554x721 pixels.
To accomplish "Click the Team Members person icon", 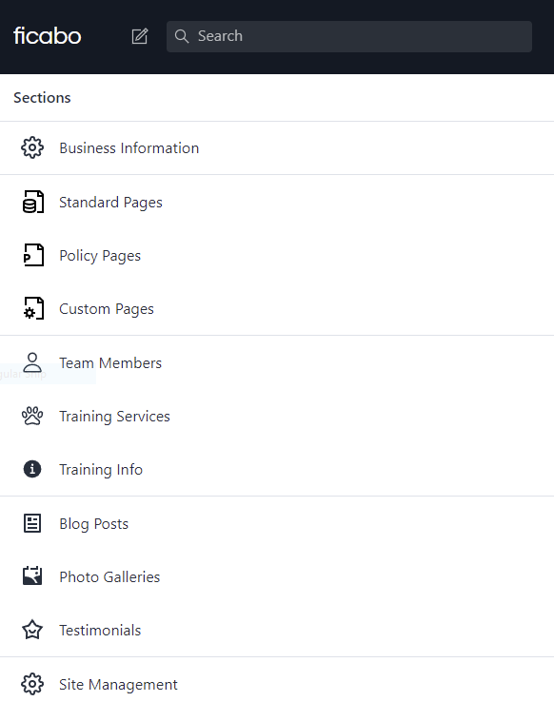I will coord(32,362).
